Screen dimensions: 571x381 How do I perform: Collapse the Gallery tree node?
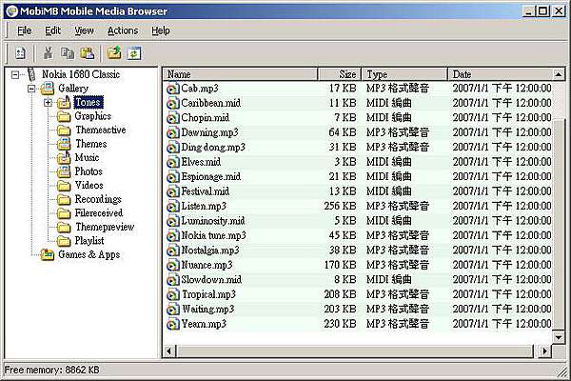[x=31, y=89]
